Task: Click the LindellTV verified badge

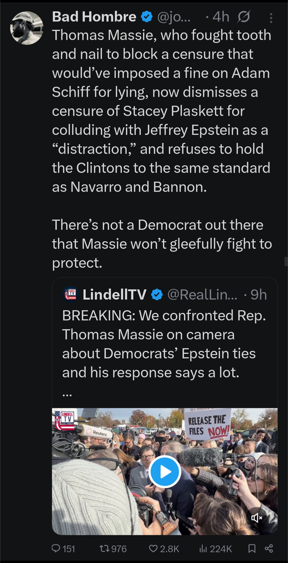Action: pos(157,295)
